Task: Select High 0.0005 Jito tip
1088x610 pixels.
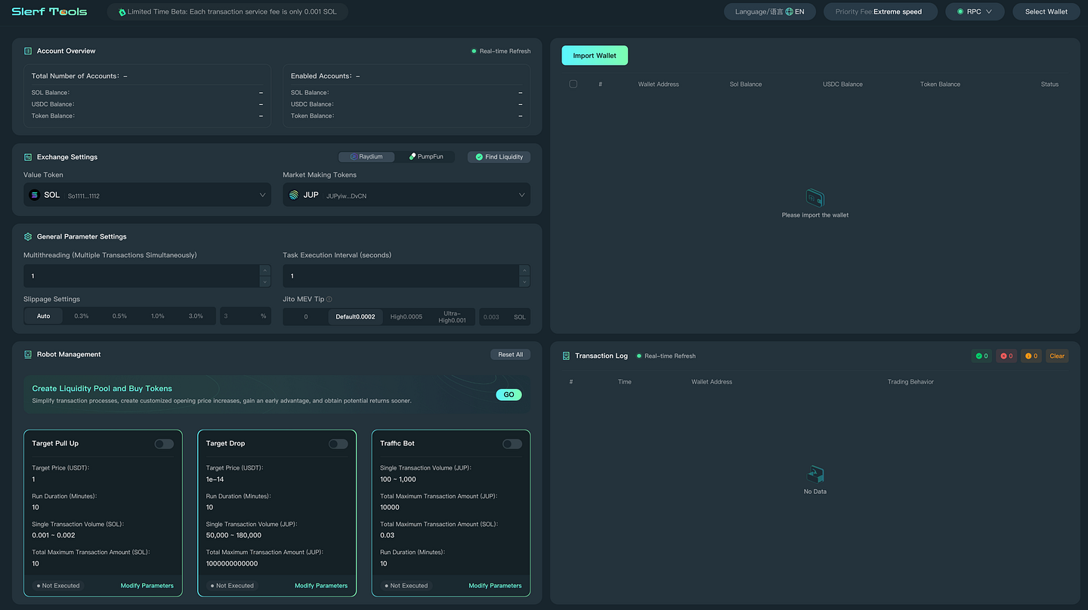Action: click(x=406, y=316)
